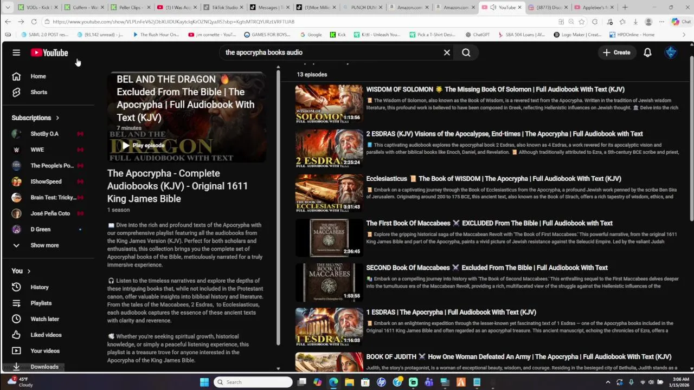Show more bookmarks chevron

pyautogui.click(x=684, y=35)
